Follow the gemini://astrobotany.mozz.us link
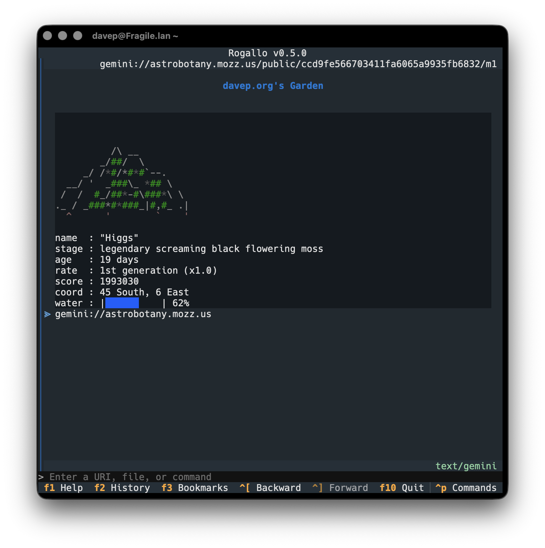 pyautogui.click(x=133, y=314)
